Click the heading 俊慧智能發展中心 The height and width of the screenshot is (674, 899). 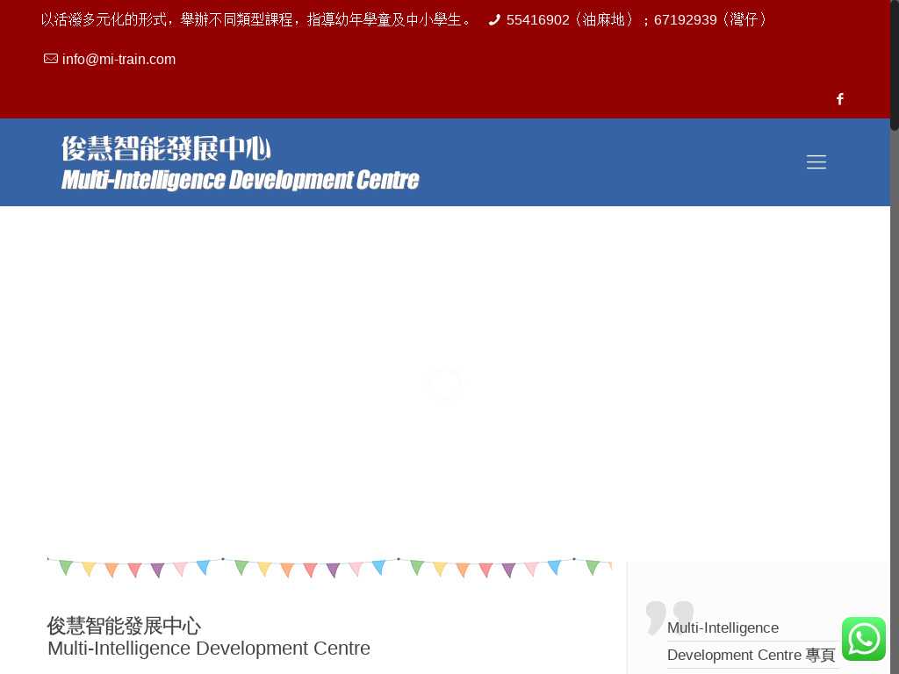[x=124, y=625]
